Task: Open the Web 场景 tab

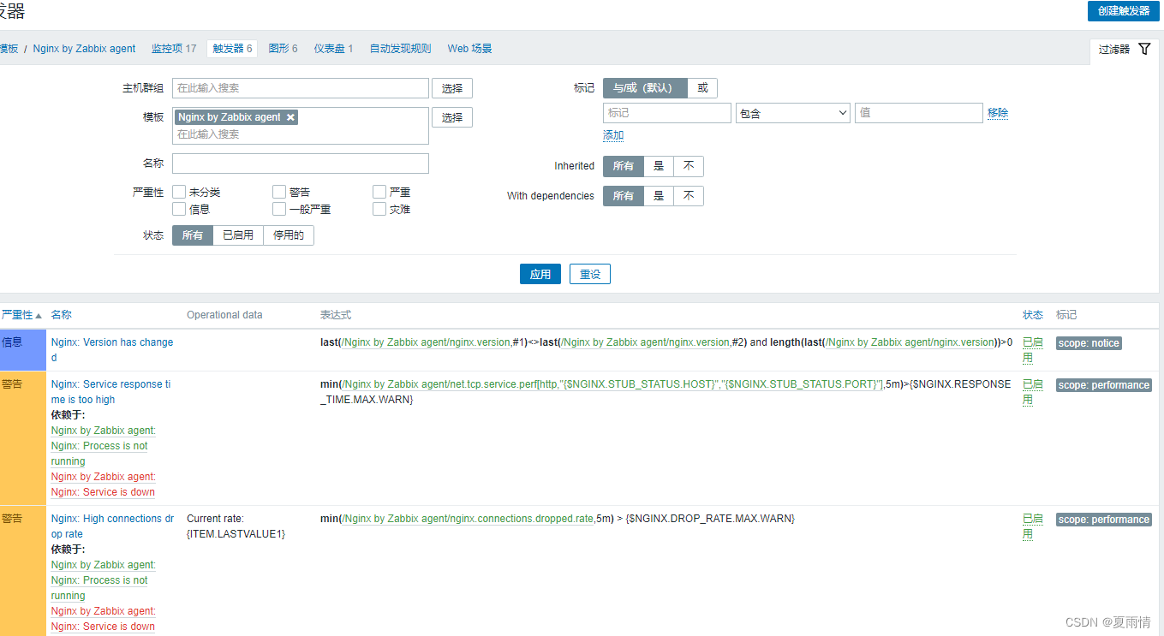Action: (x=469, y=49)
